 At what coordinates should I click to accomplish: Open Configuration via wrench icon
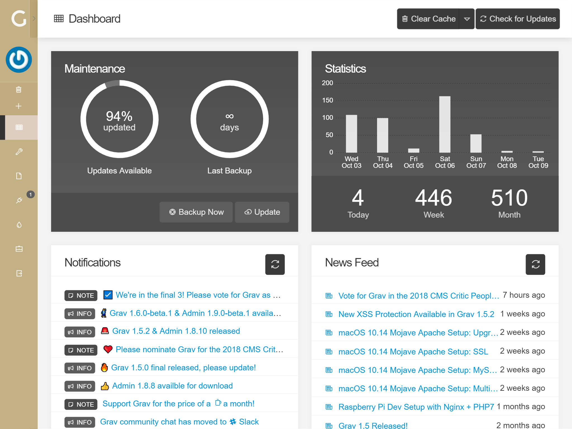click(19, 152)
